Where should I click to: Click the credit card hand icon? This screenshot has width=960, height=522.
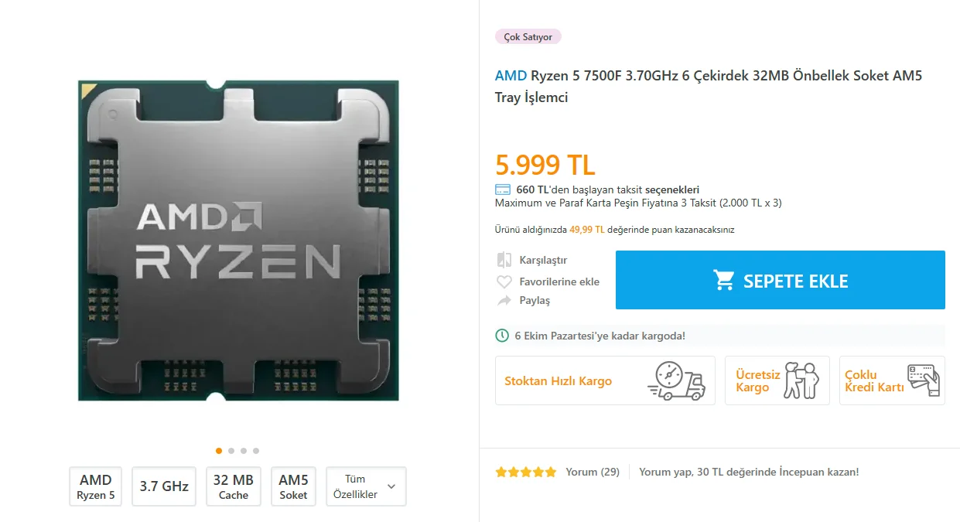(924, 380)
